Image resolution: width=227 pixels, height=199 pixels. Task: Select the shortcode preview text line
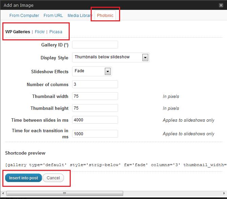point(116,165)
